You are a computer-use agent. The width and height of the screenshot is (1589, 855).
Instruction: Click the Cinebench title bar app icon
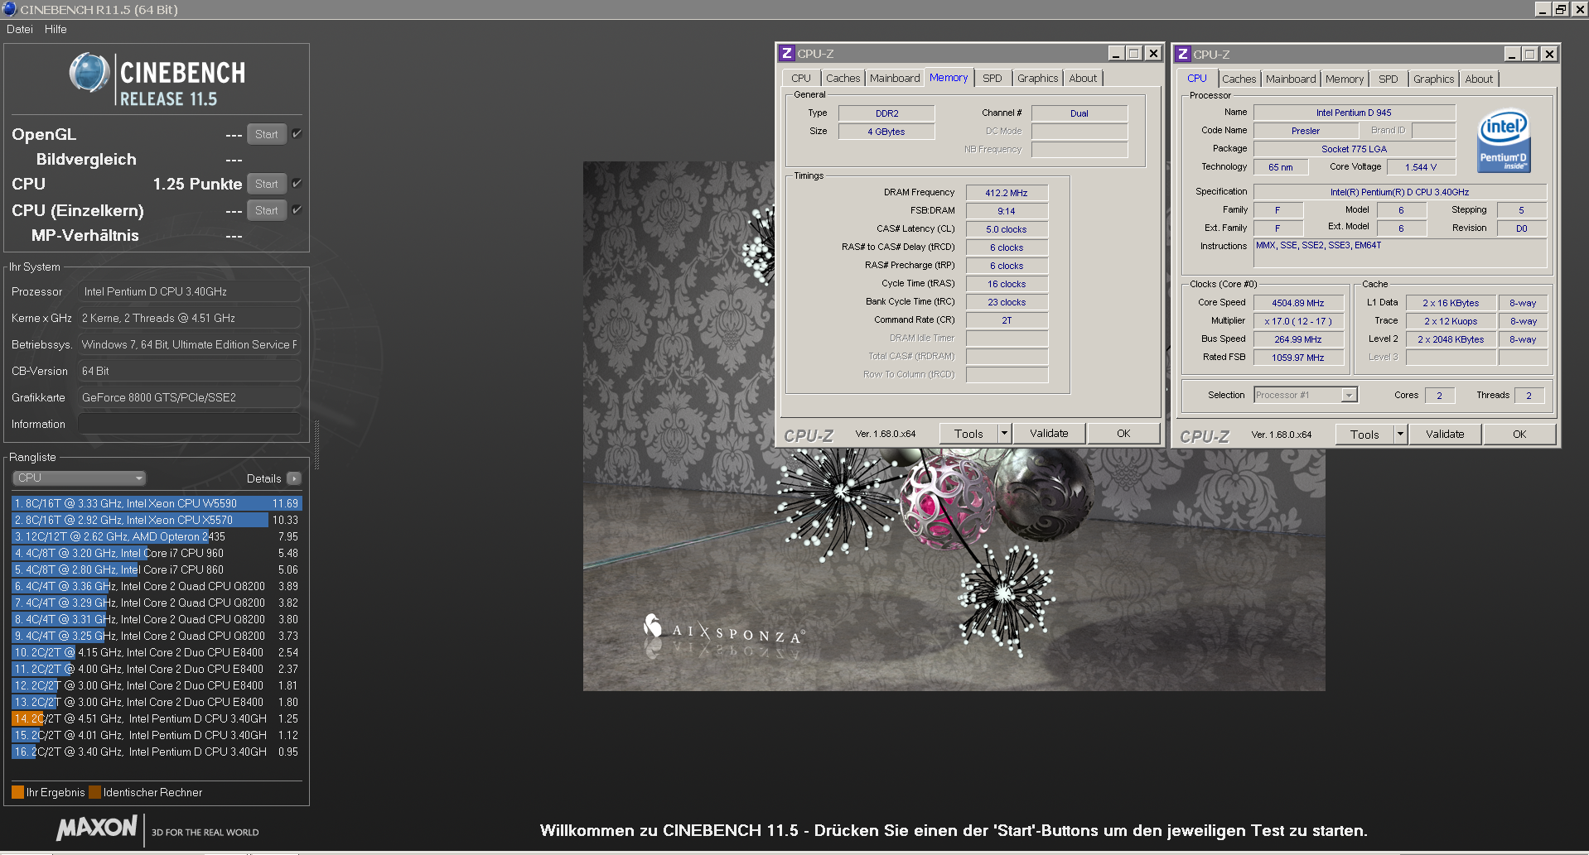[10, 9]
